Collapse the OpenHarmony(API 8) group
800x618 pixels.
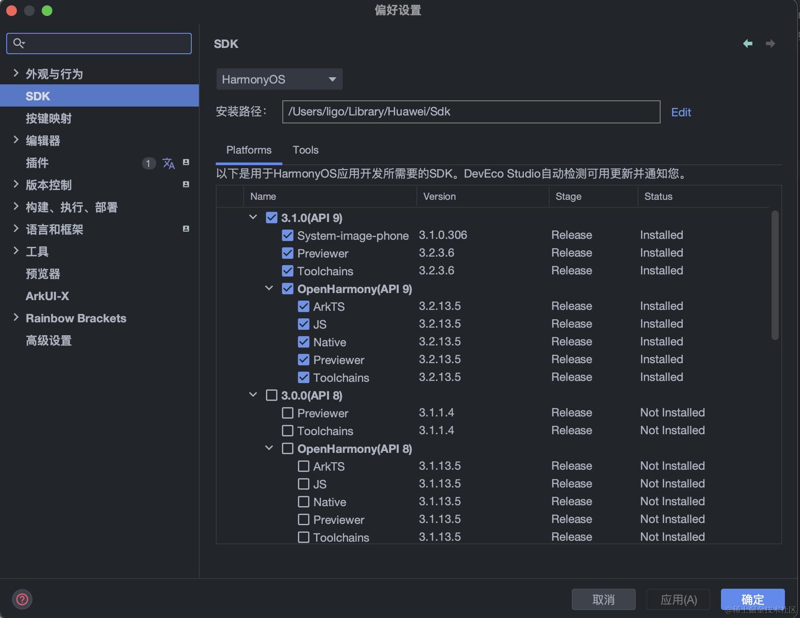[x=269, y=448]
